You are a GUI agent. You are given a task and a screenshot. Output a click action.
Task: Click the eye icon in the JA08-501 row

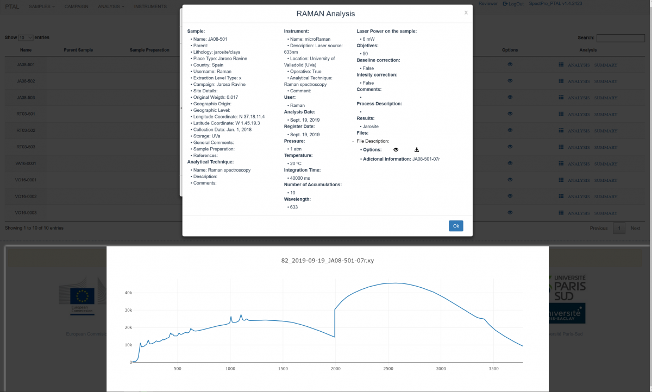(x=510, y=65)
